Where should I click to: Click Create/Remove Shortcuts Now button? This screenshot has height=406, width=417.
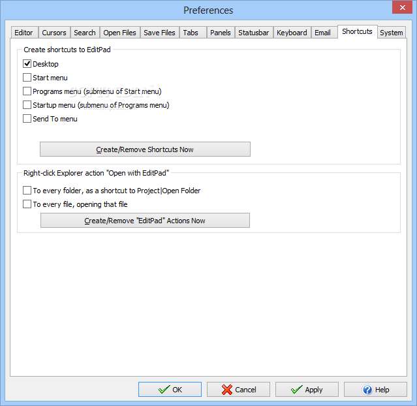(x=145, y=149)
